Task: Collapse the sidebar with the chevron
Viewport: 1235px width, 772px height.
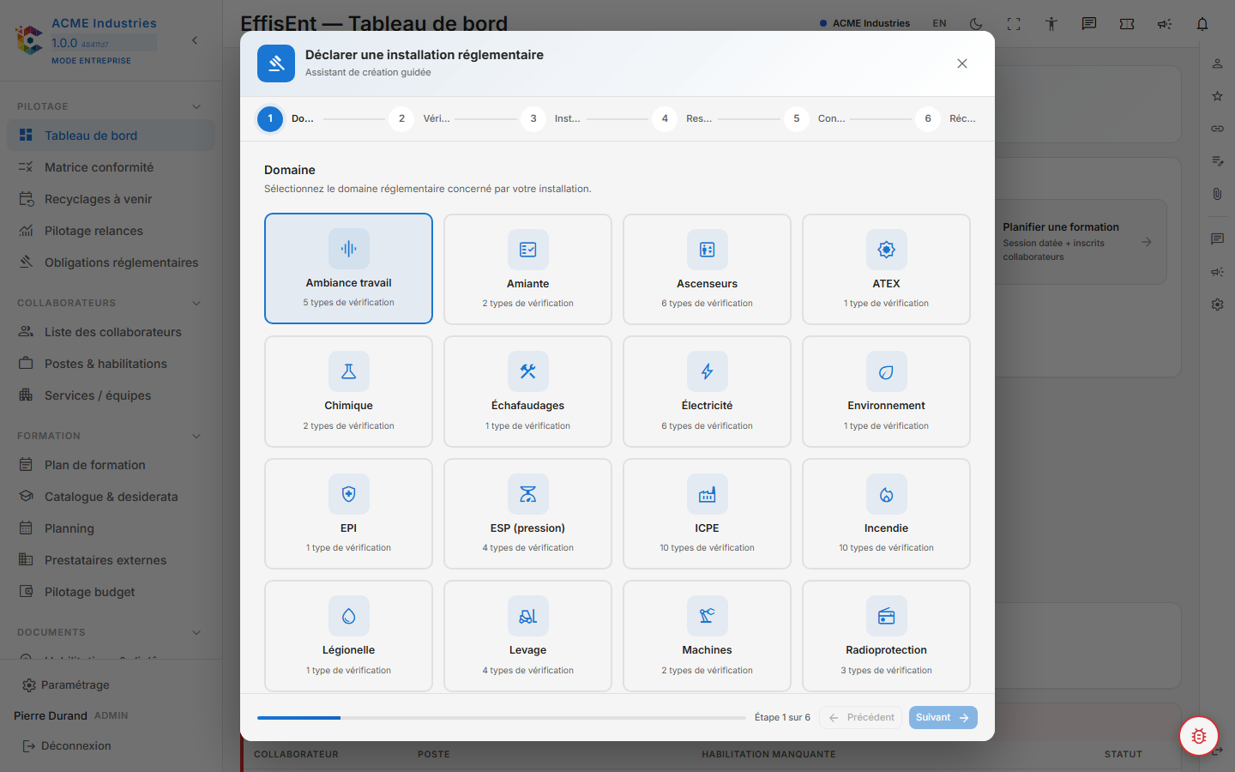Action: (x=195, y=40)
